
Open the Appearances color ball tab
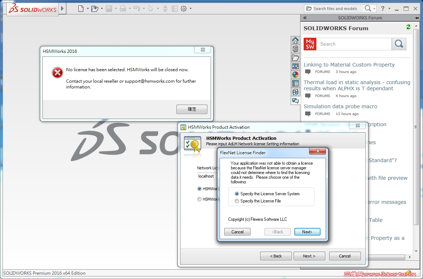[295, 75]
